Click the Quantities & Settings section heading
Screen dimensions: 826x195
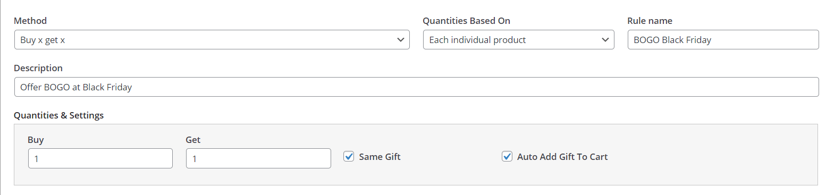tap(58, 115)
